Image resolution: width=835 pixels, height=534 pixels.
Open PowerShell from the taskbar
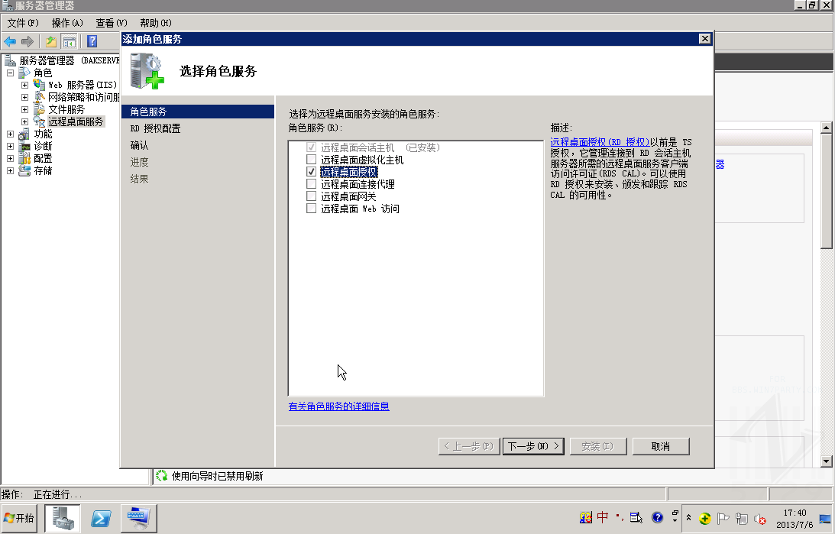[x=101, y=518]
